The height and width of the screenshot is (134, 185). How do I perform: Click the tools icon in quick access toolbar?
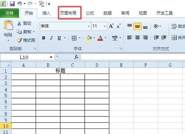click(41, 4)
